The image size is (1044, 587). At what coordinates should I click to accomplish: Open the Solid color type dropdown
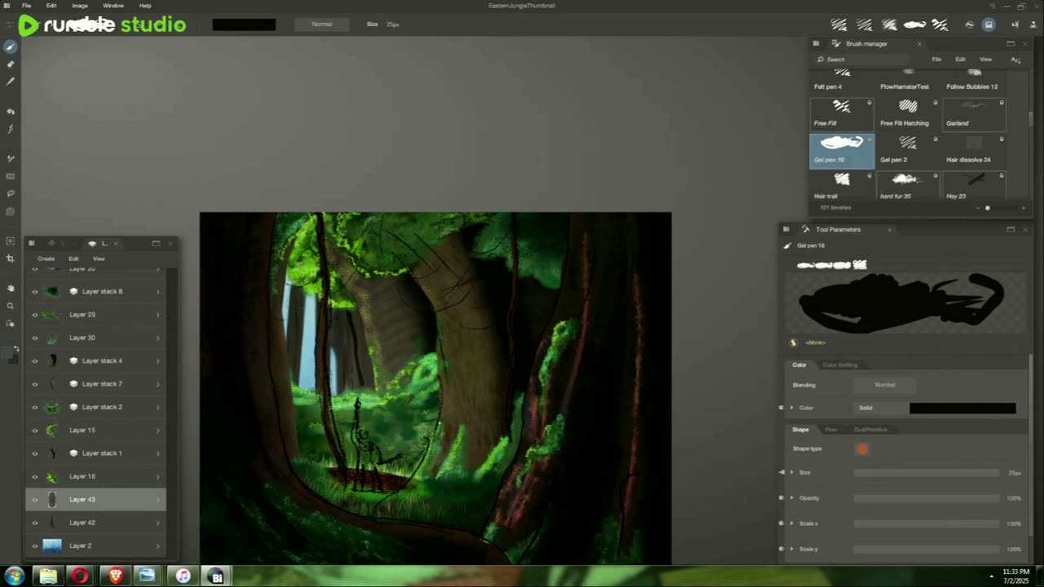(x=881, y=408)
